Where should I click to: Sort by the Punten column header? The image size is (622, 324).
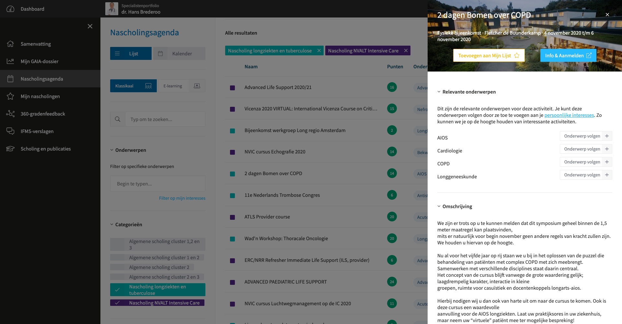[x=395, y=66]
